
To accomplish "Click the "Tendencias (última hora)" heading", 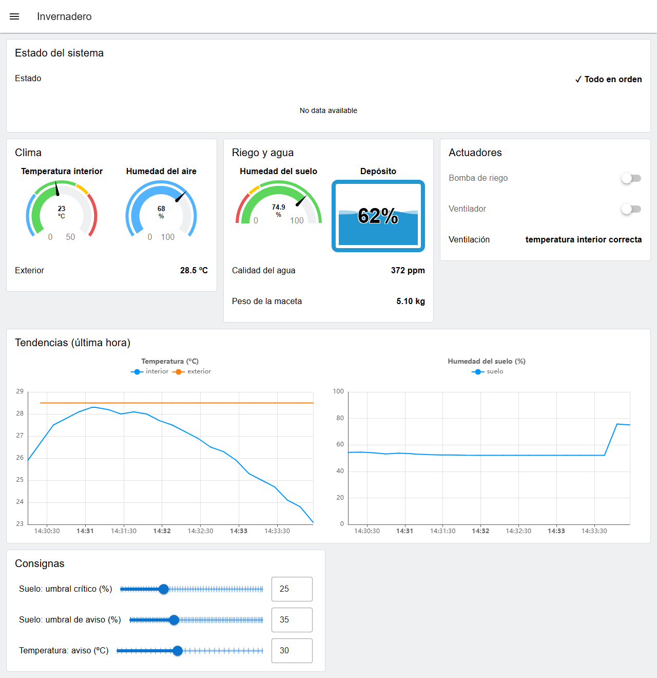I will (73, 343).
